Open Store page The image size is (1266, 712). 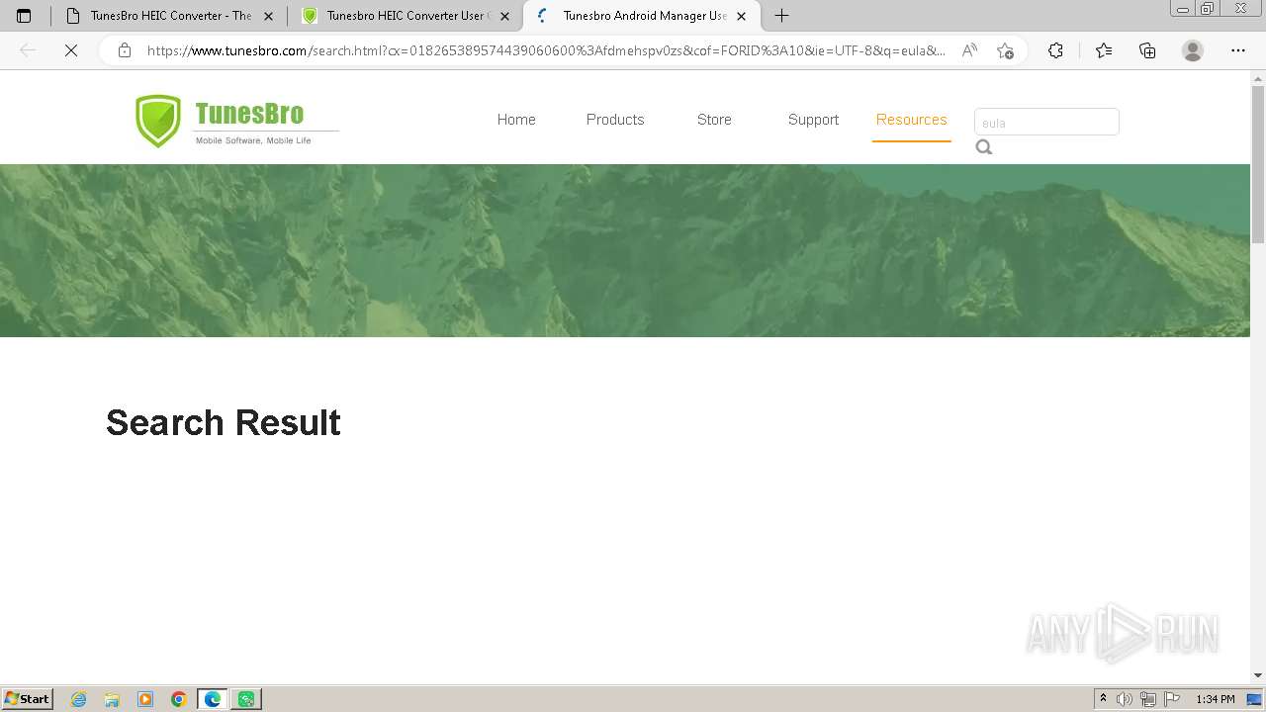714,120
